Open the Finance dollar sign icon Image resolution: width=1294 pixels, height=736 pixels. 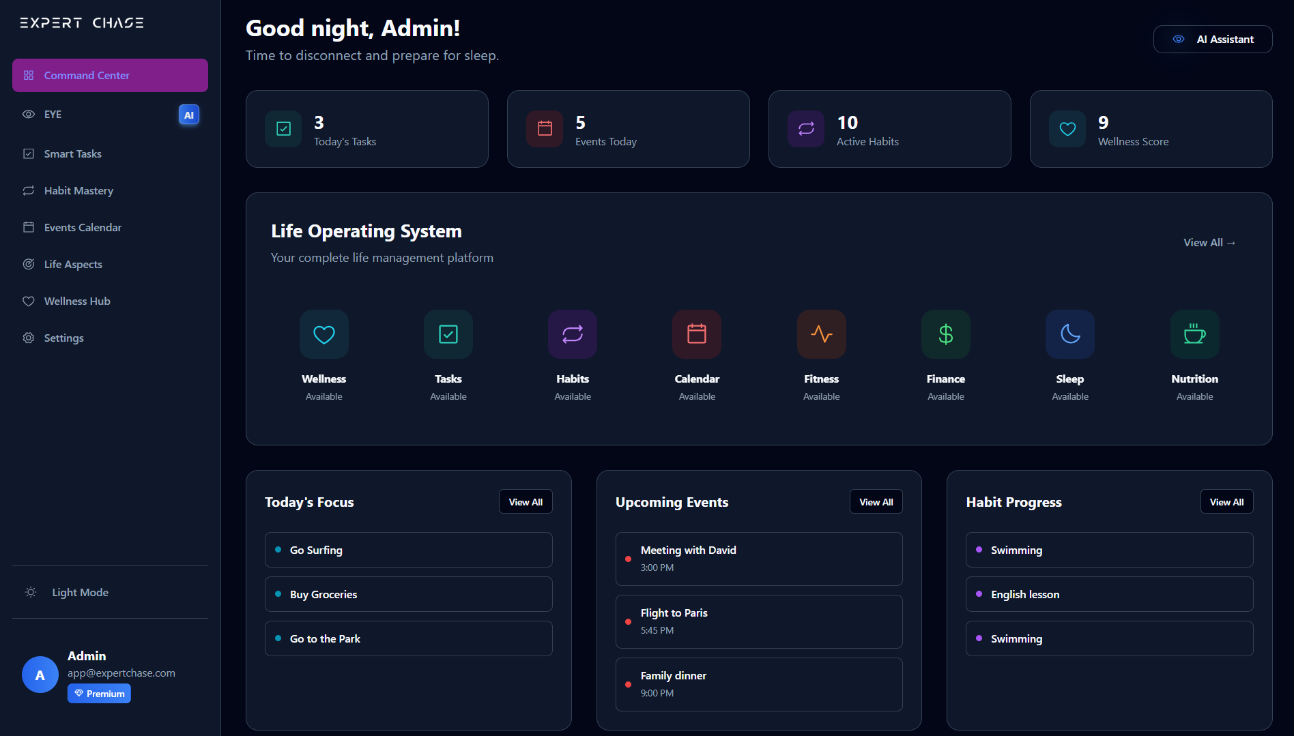tap(945, 334)
